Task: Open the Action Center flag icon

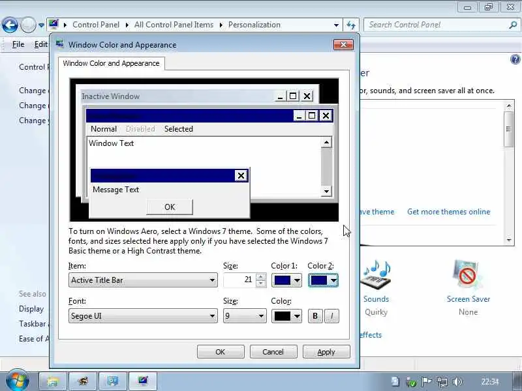Action: (x=427, y=382)
